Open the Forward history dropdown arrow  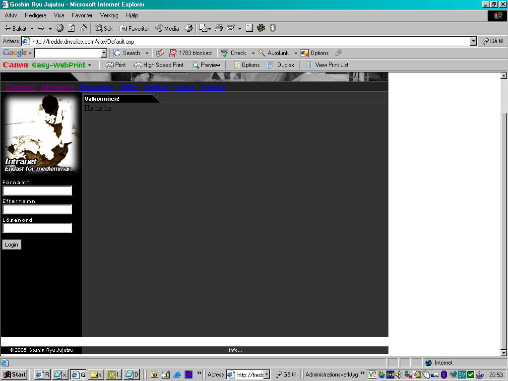coord(50,29)
